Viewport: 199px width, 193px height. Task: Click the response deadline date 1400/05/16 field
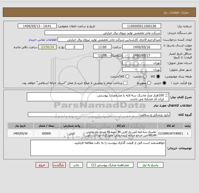coord(142,47)
